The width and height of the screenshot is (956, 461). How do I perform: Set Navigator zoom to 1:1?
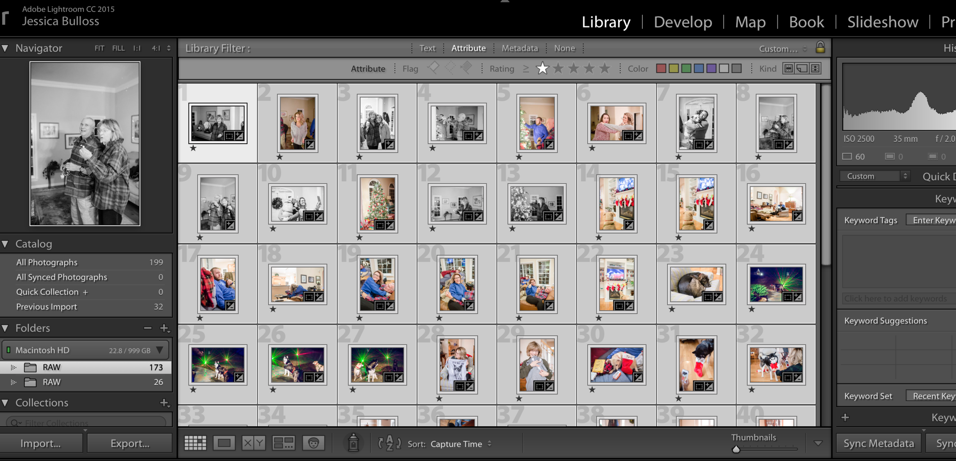point(137,48)
